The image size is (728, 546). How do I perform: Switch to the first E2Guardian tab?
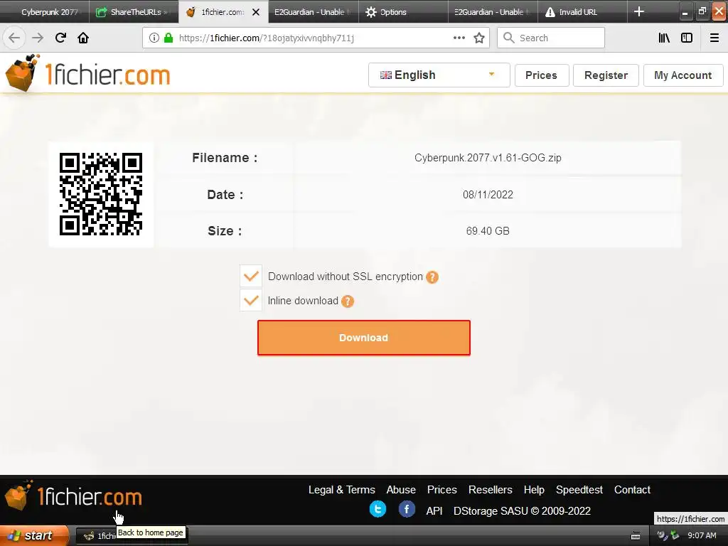tap(313, 12)
